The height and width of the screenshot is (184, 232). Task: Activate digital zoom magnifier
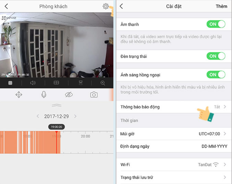[x=103, y=83]
